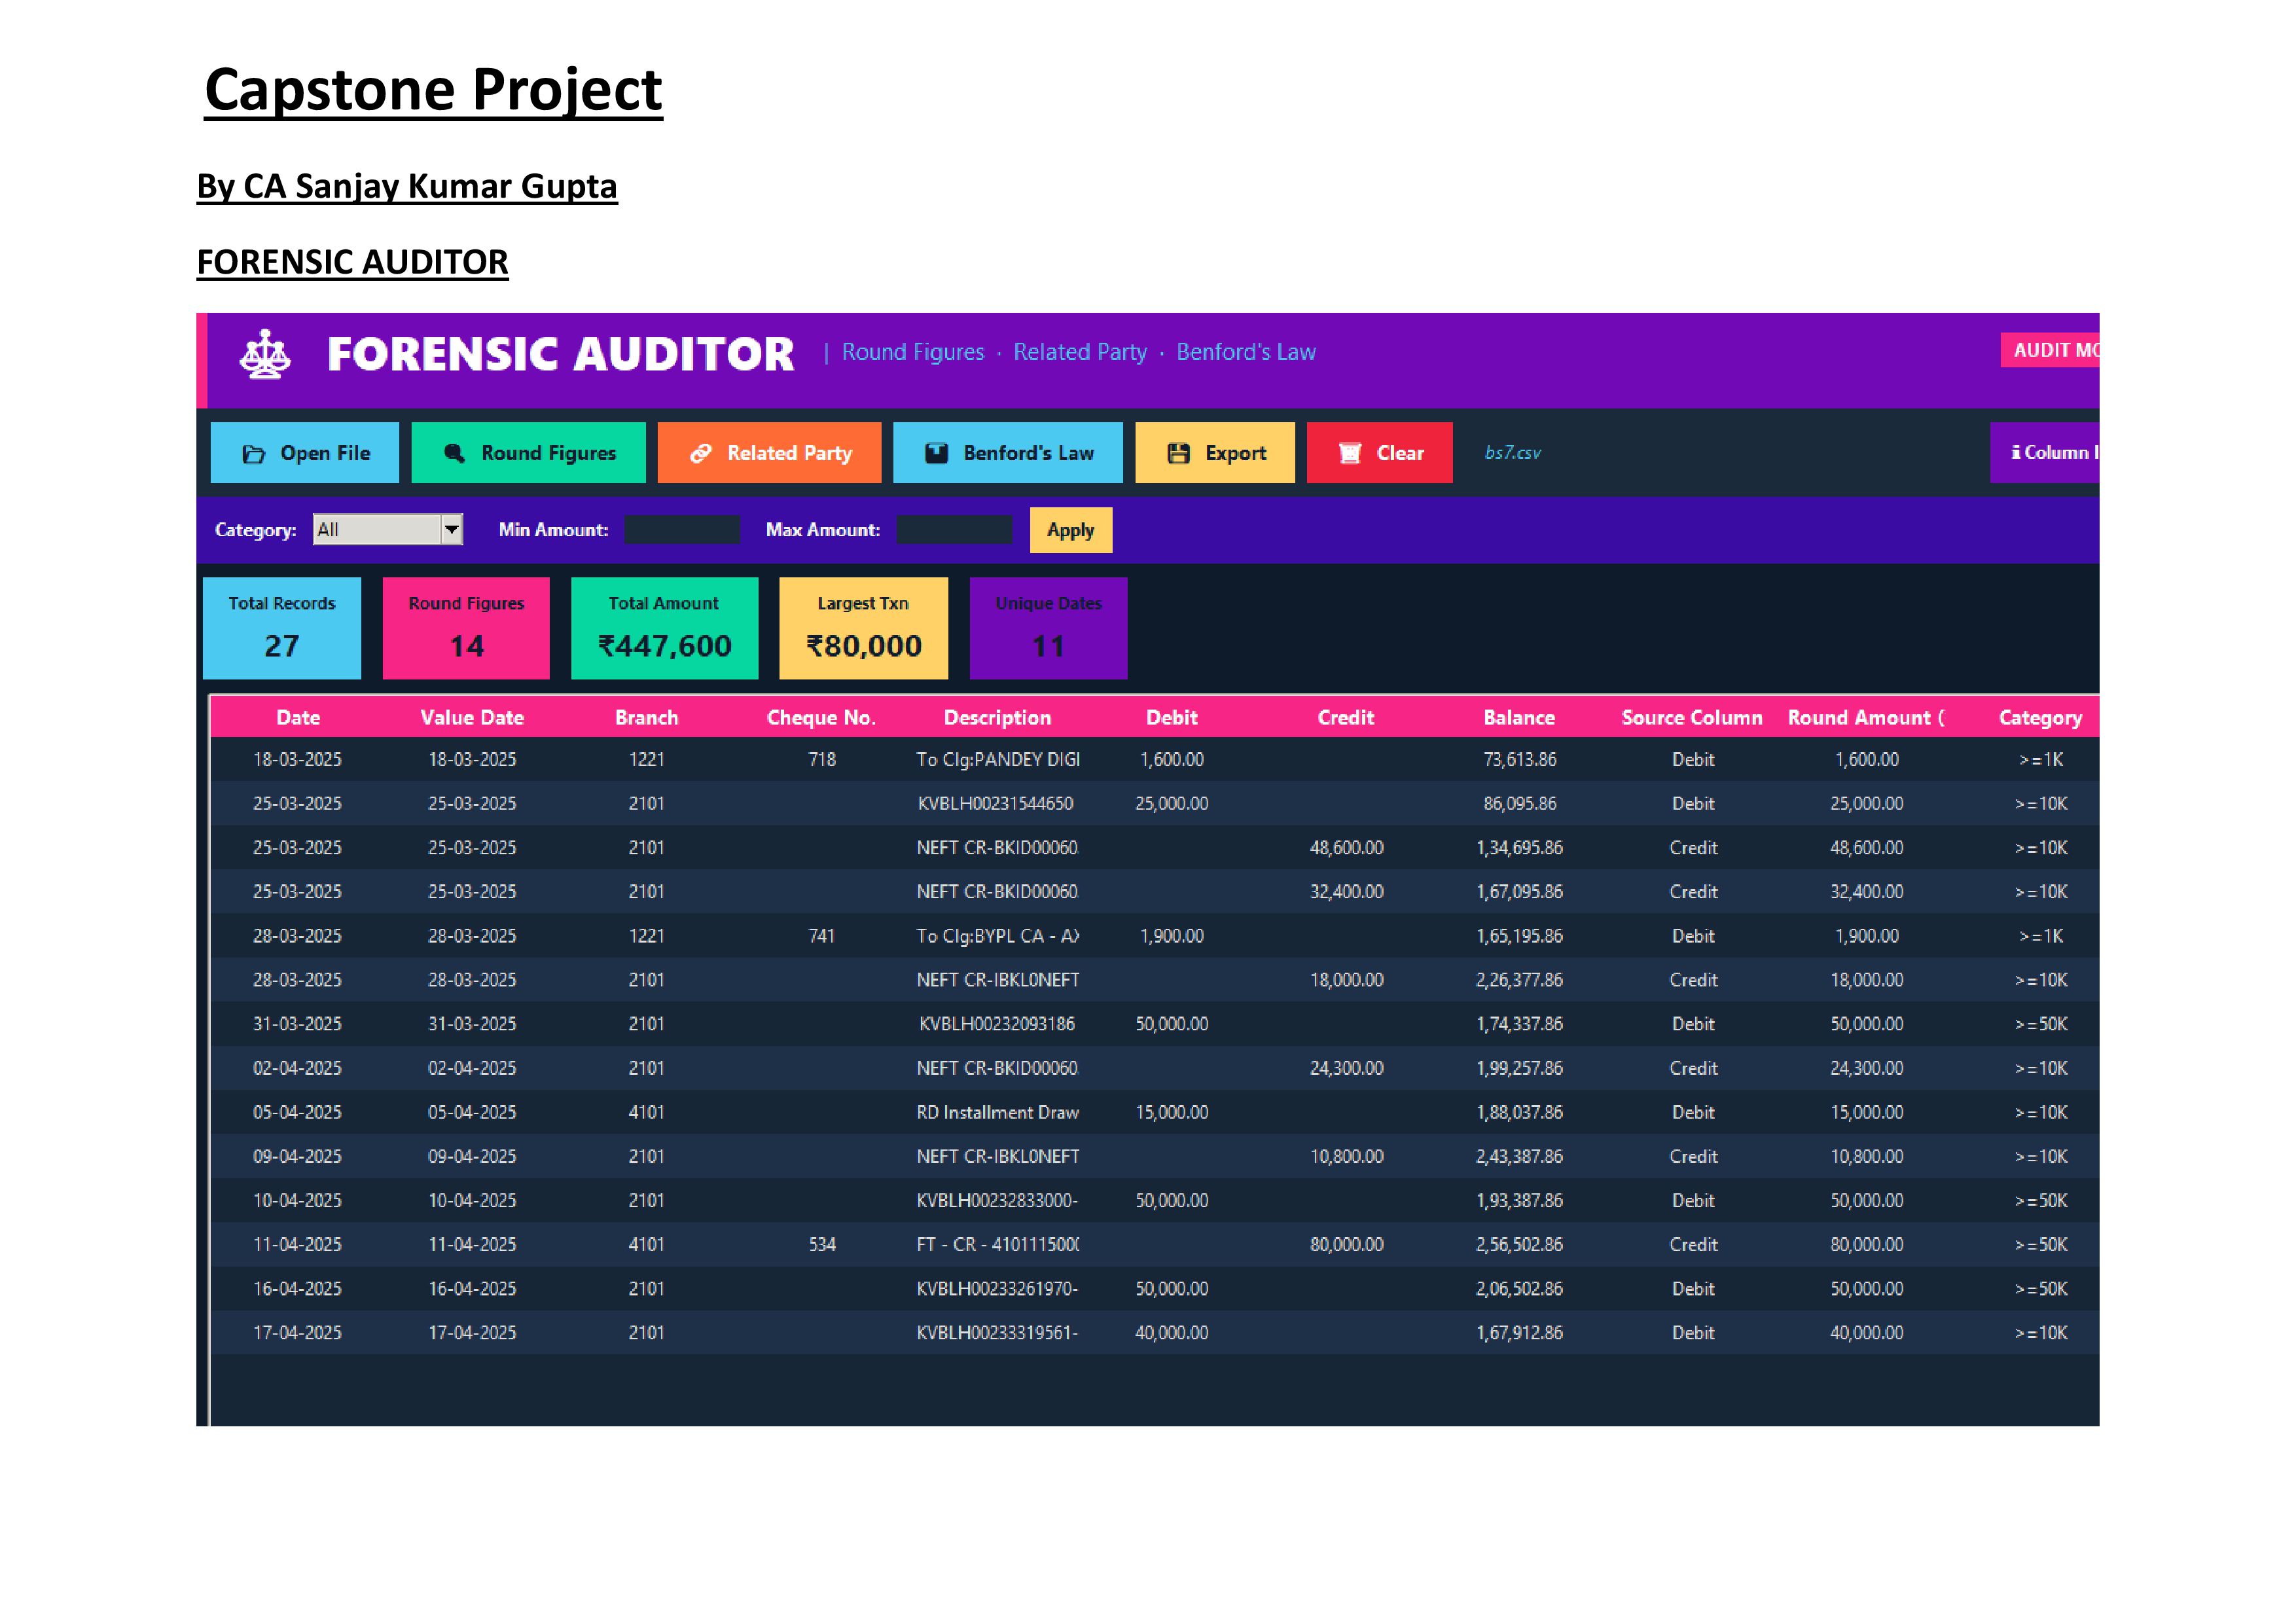Click the trash icon on Clear
The height and width of the screenshot is (1624, 2296).
point(1350,454)
